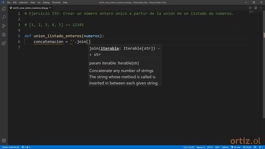Open the View menu
The width and height of the screenshot is (265, 149).
tap(33, 2)
